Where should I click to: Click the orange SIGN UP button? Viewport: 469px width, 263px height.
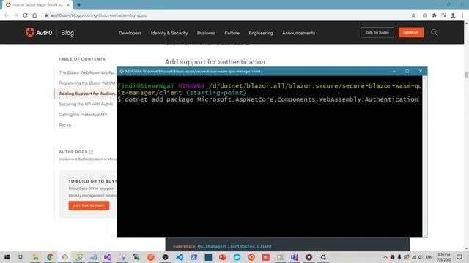coord(411,32)
